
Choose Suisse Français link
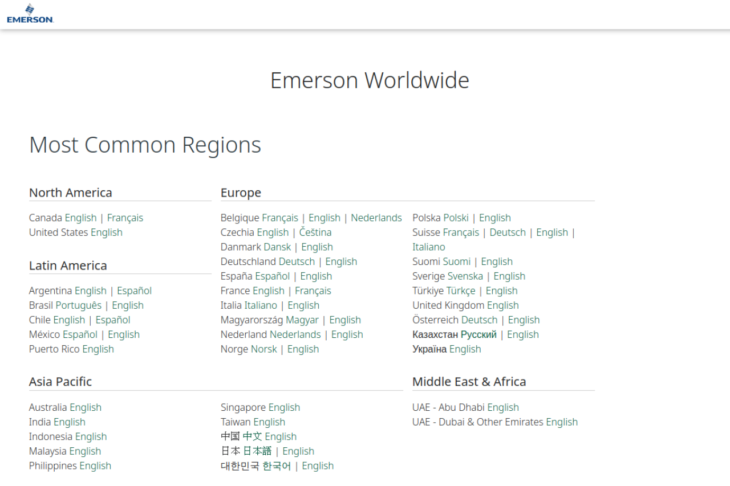(461, 232)
